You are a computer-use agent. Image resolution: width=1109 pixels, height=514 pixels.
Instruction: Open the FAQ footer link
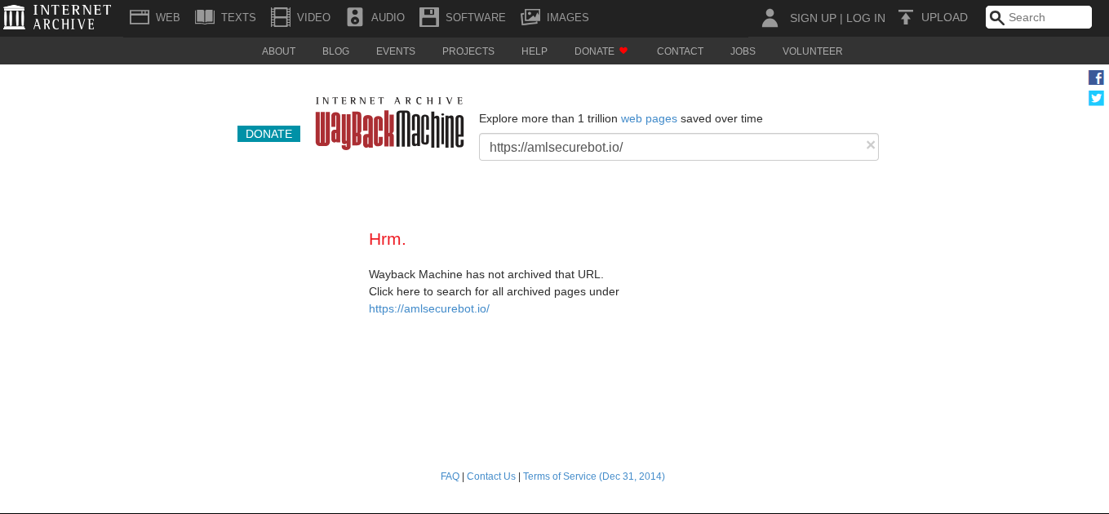point(450,476)
